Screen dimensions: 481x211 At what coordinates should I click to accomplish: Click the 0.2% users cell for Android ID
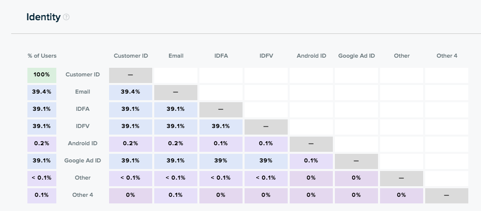tap(42, 144)
